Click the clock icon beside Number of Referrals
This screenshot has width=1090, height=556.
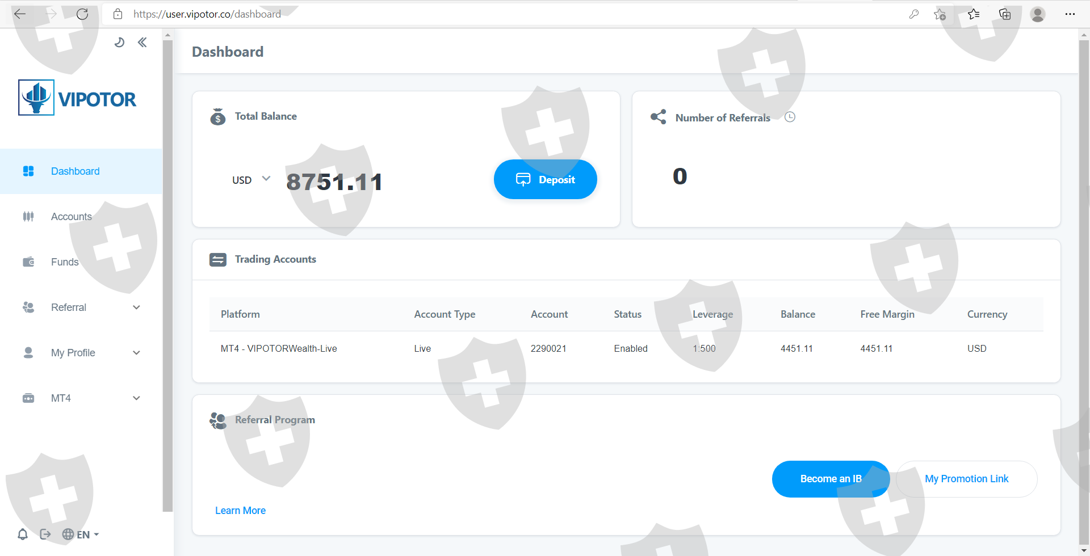[790, 117]
